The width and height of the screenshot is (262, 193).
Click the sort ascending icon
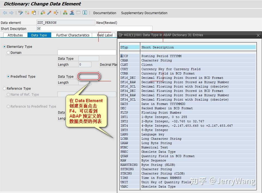[x=71, y=13]
